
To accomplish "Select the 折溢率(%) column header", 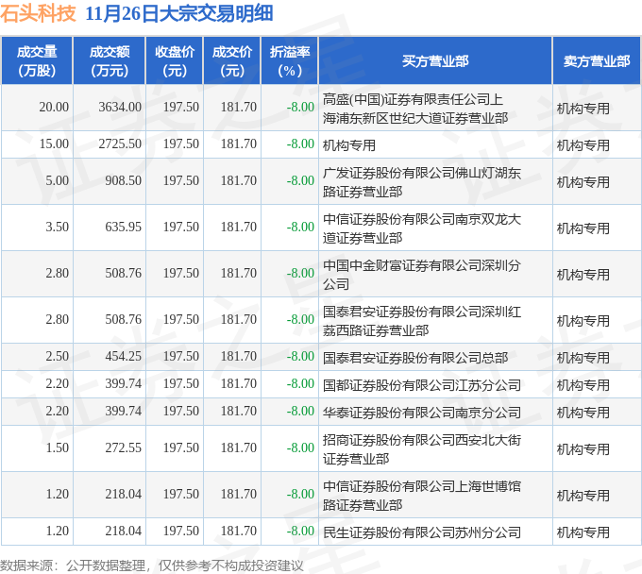I will point(290,60).
